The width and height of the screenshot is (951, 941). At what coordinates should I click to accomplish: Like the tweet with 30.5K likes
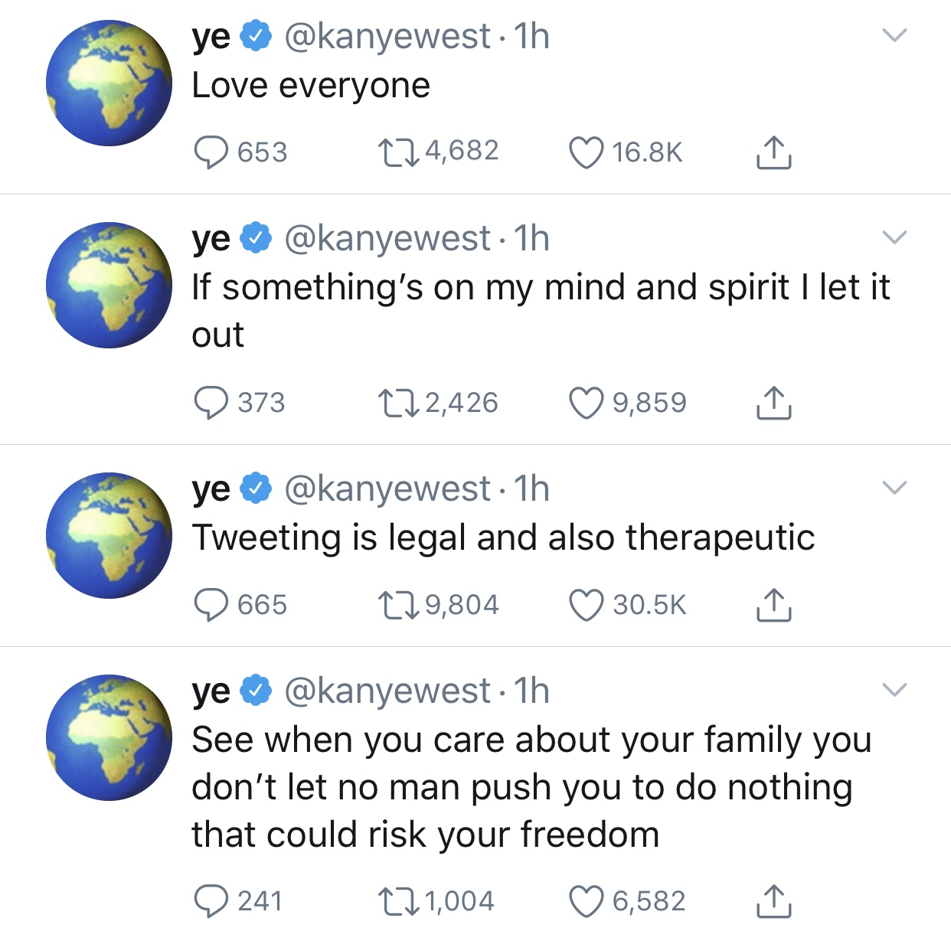[x=587, y=604]
